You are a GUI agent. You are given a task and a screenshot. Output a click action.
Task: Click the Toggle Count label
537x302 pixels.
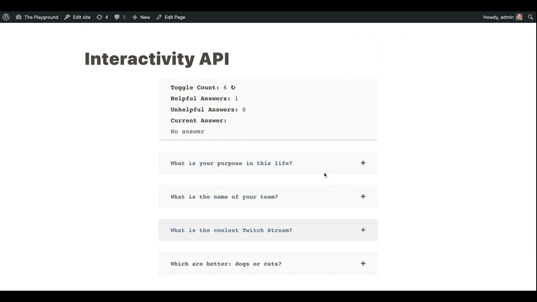[195, 88]
